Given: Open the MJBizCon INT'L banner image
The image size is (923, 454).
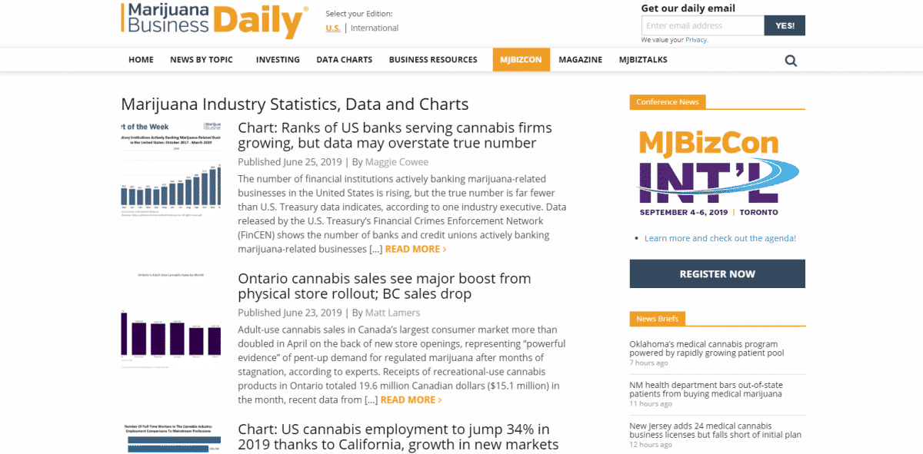Looking at the screenshot, I should (717, 174).
